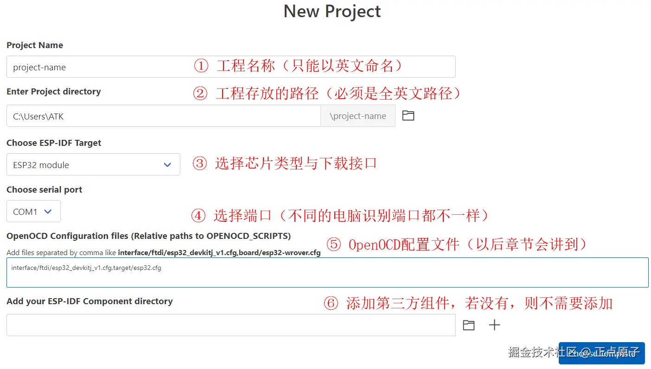This screenshot has height=369, width=651.
Task: Open the COM1 serial port dropdown
Action: [33, 212]
